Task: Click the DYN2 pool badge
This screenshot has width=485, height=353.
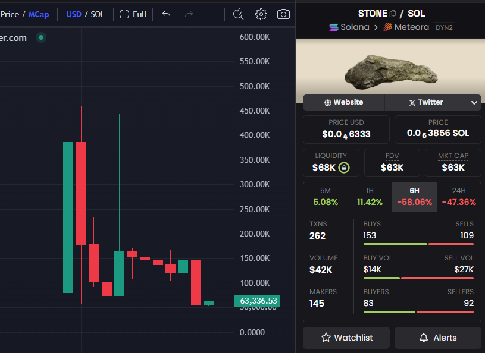Action: point(444,27)
